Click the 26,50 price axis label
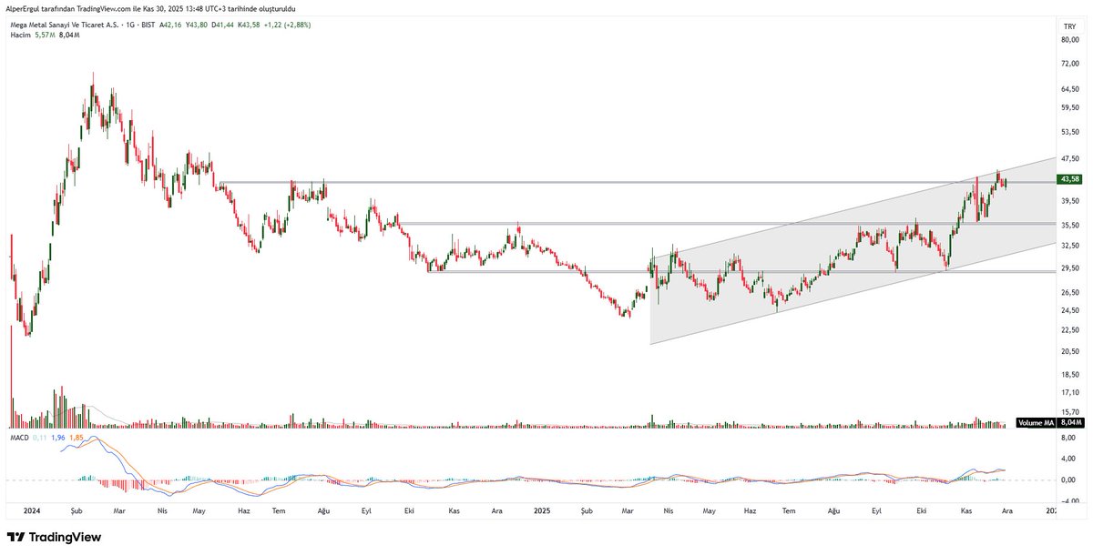Screen dimensions: 1093x555 pos(1069,293)
